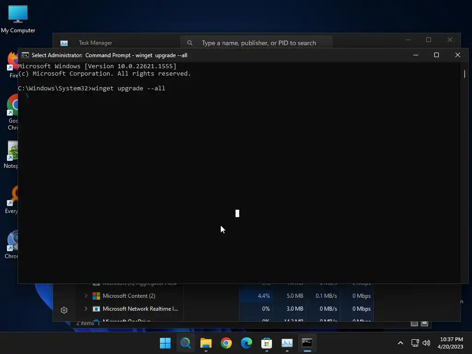Click Command Prompt title bar icon
The height and width of the screenshot is (354, 472).
click(x=25, y=55)
